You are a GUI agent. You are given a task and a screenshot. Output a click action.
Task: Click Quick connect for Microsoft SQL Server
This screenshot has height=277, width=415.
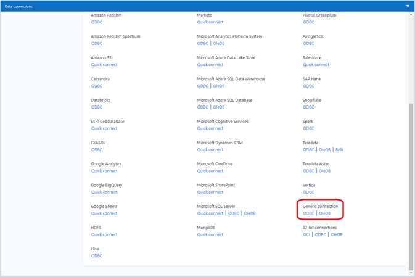[x=210, y=213]
